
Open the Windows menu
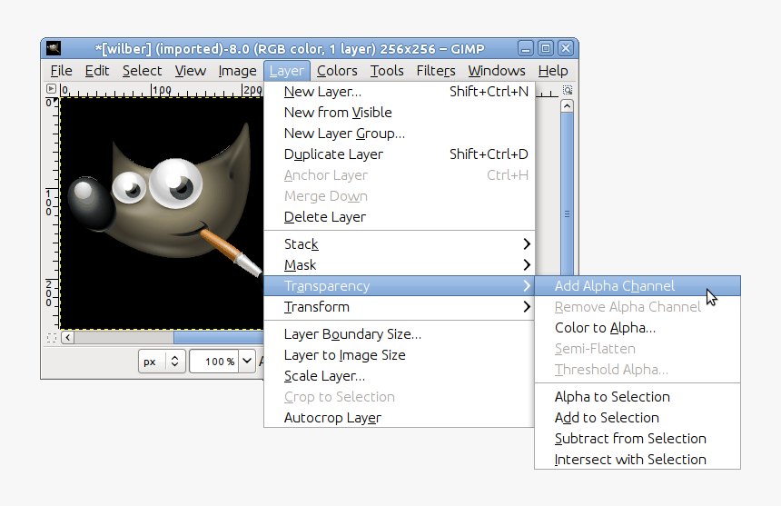[x=497, y=71]
